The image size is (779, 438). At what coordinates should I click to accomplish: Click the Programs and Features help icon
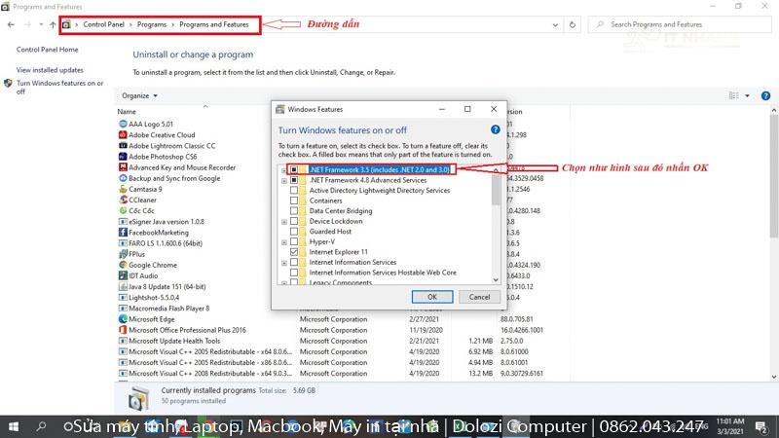point(765,95)
